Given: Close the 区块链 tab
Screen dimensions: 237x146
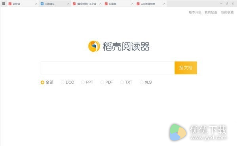Looking at the screenshot, I should click(x=36, y=4).
